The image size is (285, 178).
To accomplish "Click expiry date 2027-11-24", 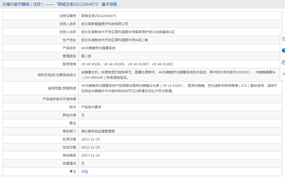I will coord(91,155).
